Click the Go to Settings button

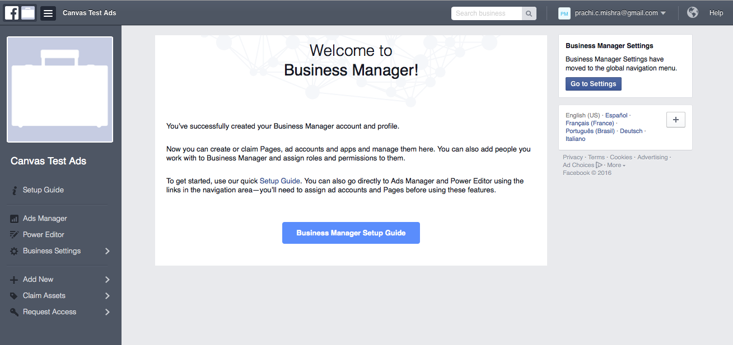coord(594,84)
